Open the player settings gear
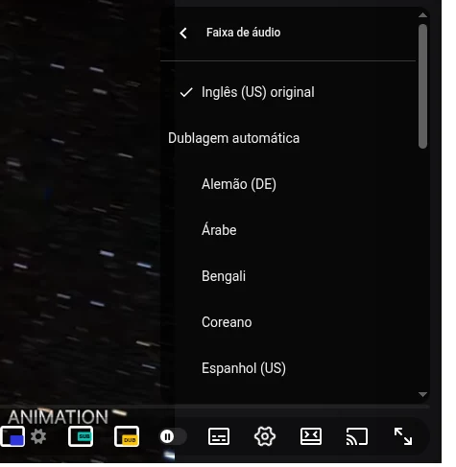The image size is (456, 467). (x=265, y=436)
